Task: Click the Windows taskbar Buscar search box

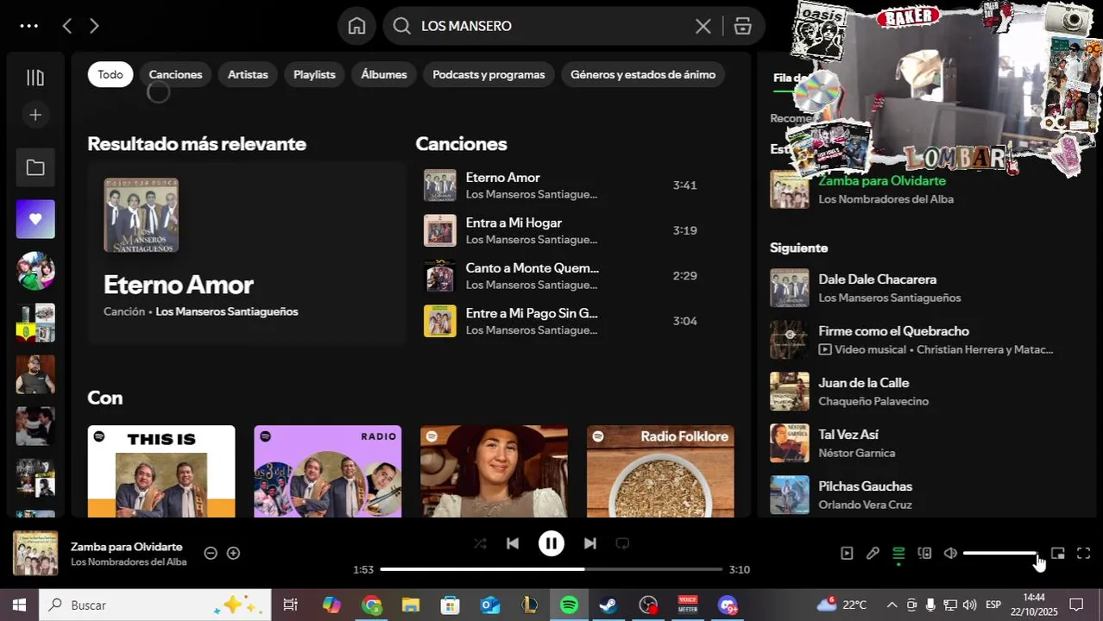Action: [x=155, y=605]
